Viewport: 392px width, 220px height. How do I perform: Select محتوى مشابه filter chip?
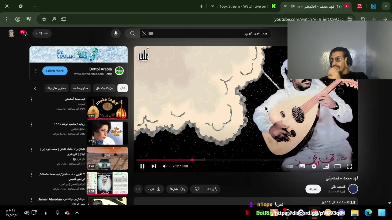[x=81, y=88]
